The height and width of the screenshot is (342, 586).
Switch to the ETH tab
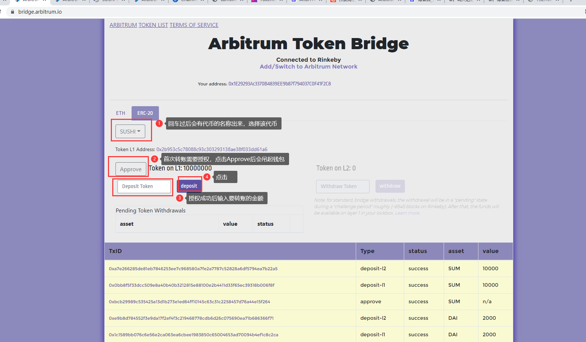click(x=120, y=113)
